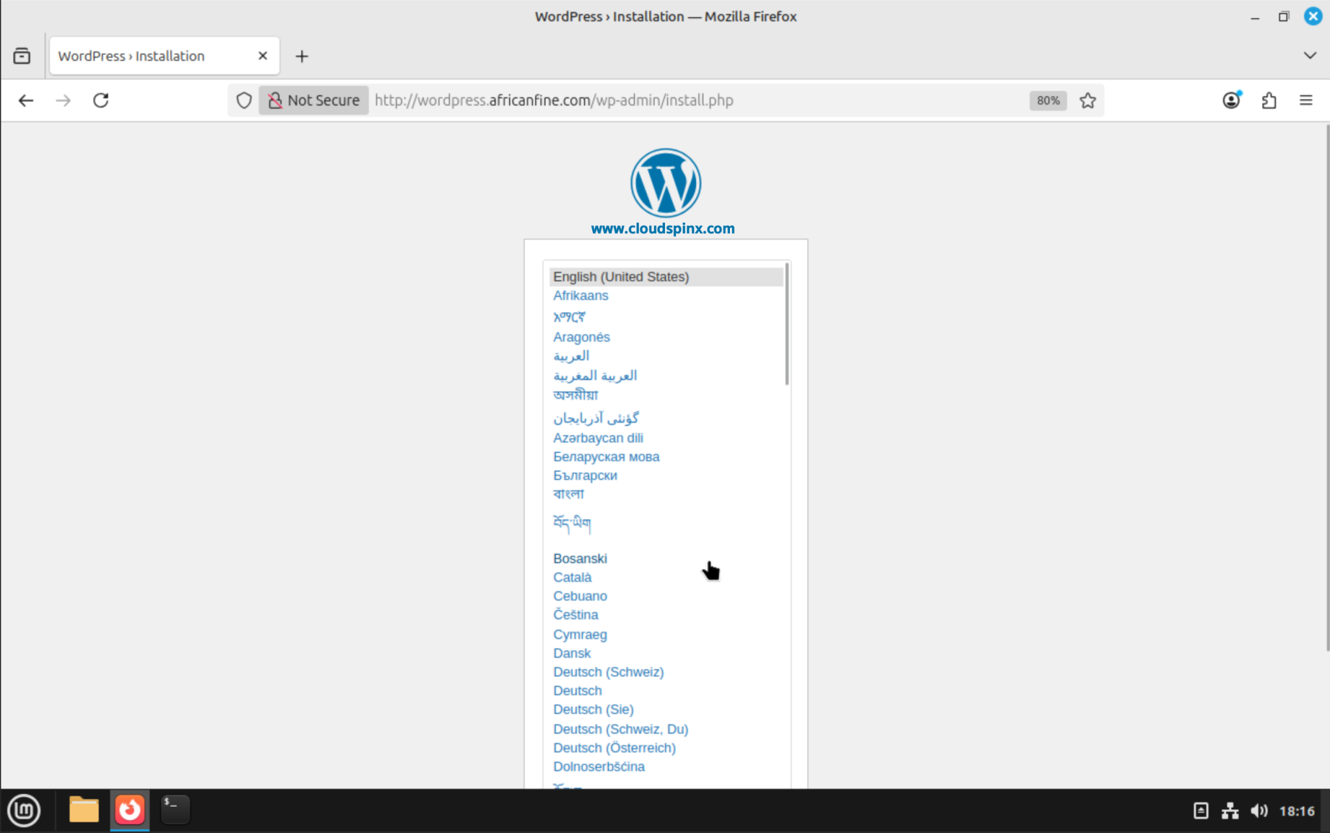Viewport: 1330px width, 833px height.
Task: Open a new tab with the plus button
Action: point(301,56)
